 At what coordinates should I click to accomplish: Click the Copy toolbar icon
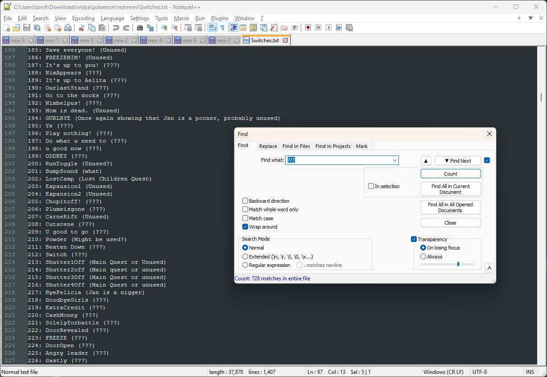pos(92,28)
